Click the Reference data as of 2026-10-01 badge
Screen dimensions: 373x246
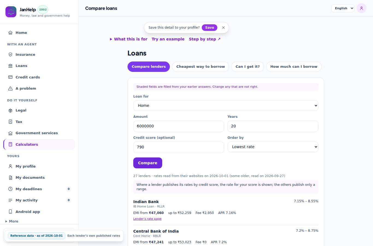[x=37, y=236]
